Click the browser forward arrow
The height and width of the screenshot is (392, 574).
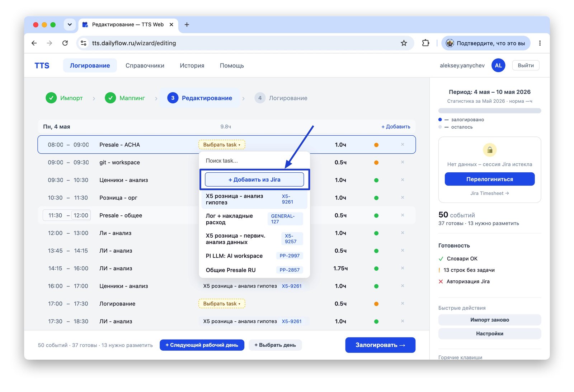[50, 43]
